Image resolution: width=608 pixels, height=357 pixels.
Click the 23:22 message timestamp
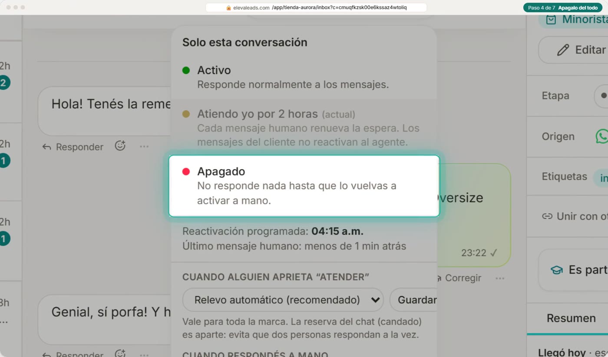473,253
